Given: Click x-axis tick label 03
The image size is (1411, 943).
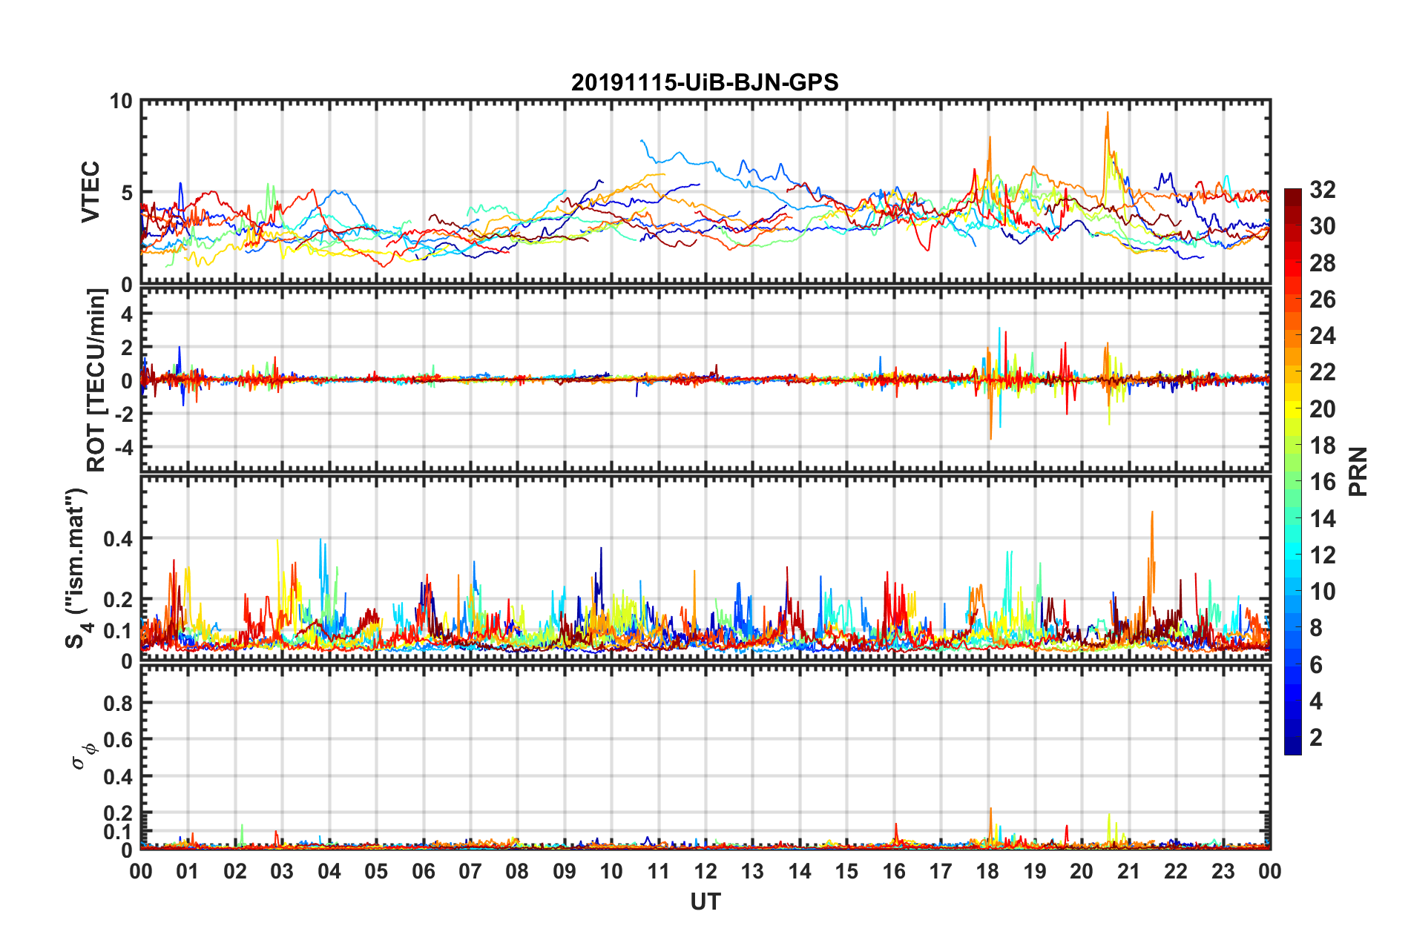Looking at the screenshot, I should pyautogui.click(x=282, y=871).
